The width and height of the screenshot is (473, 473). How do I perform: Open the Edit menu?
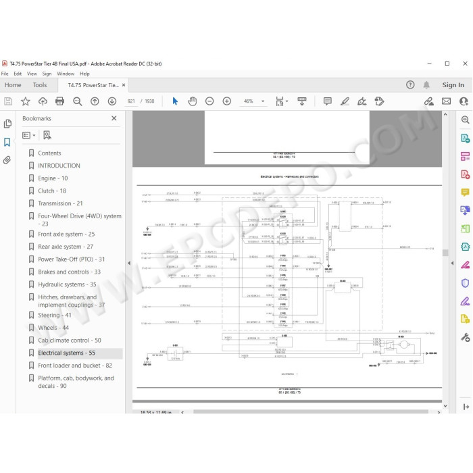18,74
